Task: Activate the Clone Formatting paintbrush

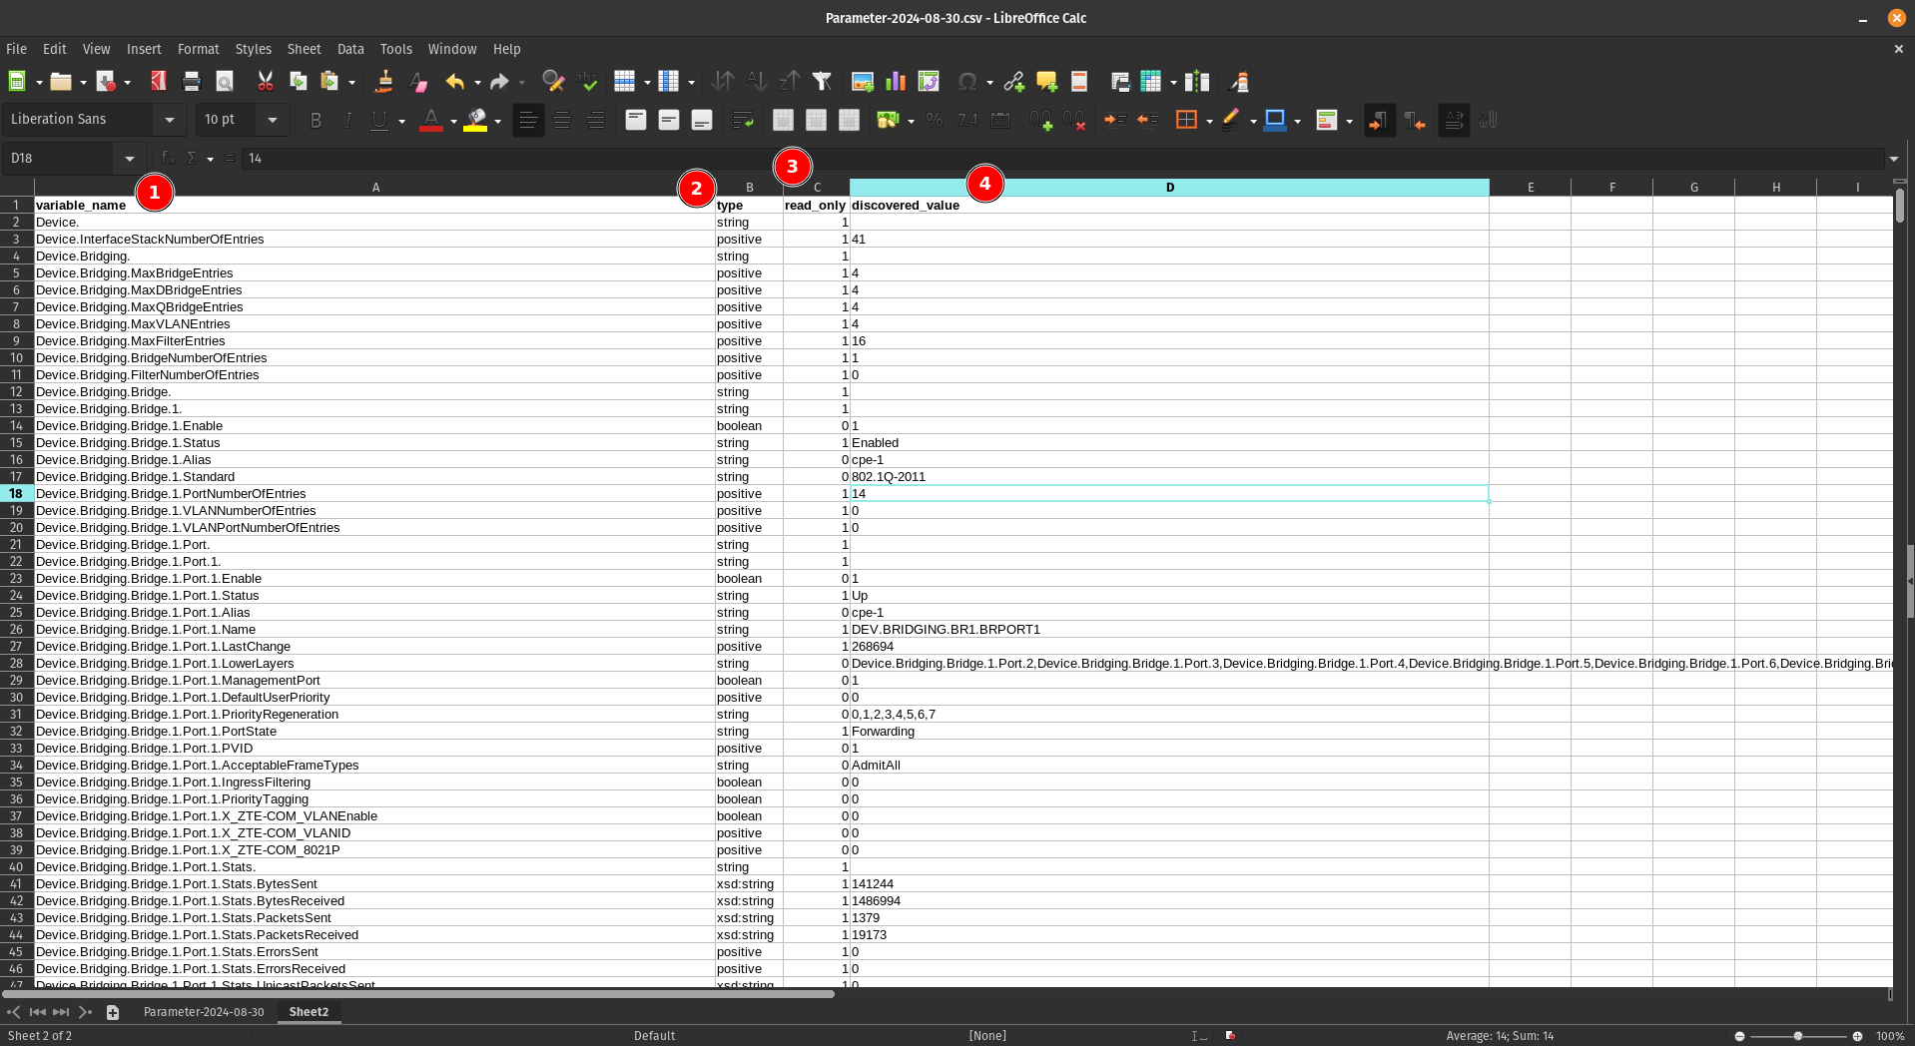Action: (382, 81)
